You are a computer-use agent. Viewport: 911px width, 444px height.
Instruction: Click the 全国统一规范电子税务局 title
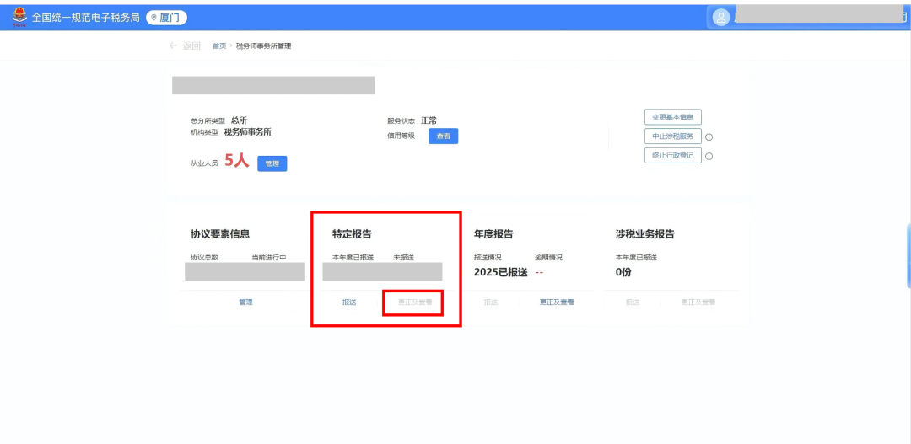tap(86, 18)
